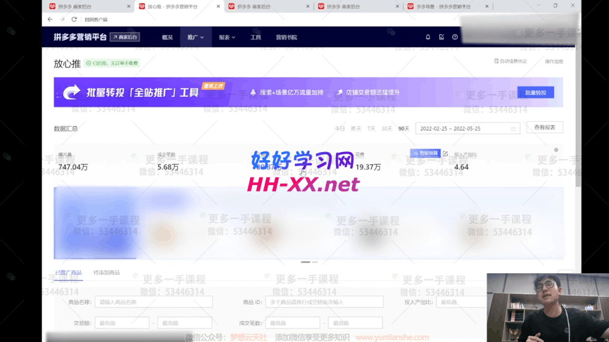Open the 操作指南 link
Screen dimensions: 609x342
tap(554, 61)
